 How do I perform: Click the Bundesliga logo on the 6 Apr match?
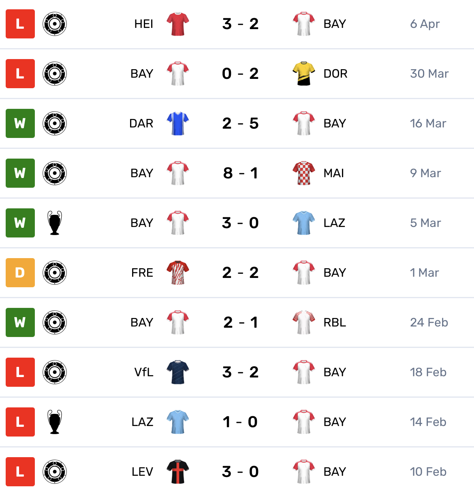pos(55,24)
